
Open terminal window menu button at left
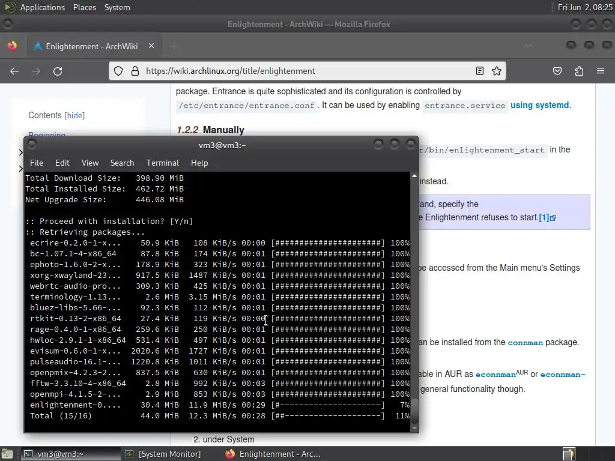(32, 145)
